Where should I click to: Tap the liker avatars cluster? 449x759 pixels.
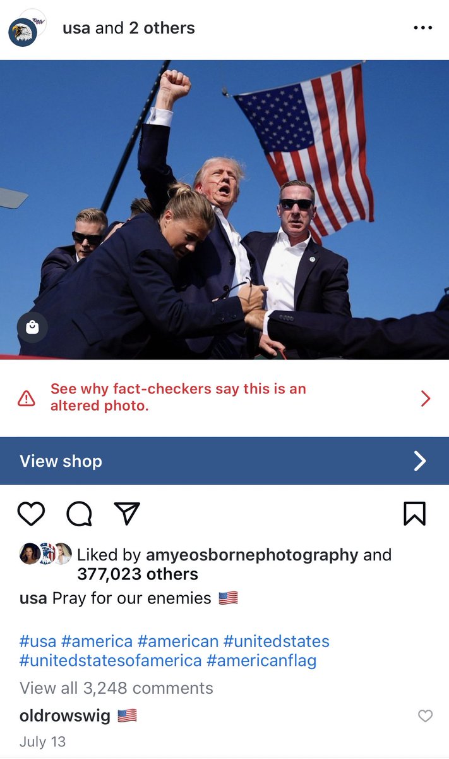pyautogui.click(x=45, y=553)
